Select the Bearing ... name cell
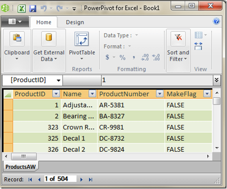Image resolution: width=227 pixels, height=189 pixels. [79, 116]
